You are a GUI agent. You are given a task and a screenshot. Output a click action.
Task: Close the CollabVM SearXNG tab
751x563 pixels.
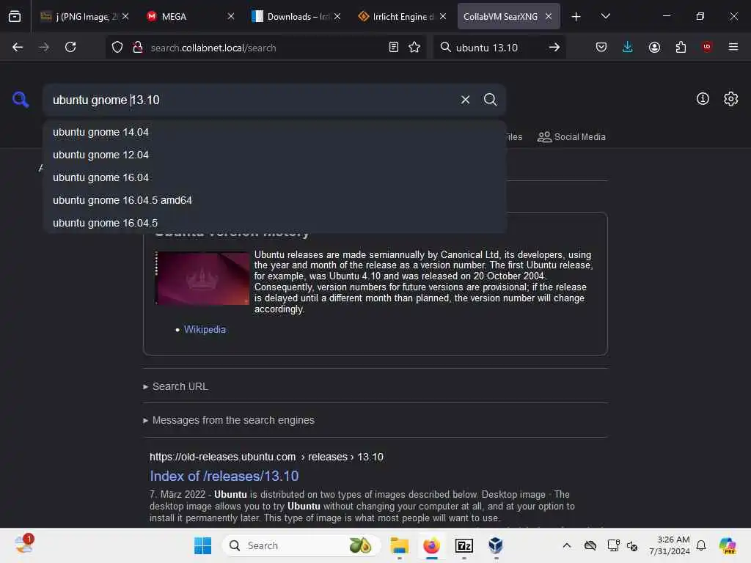coord(549,16)
